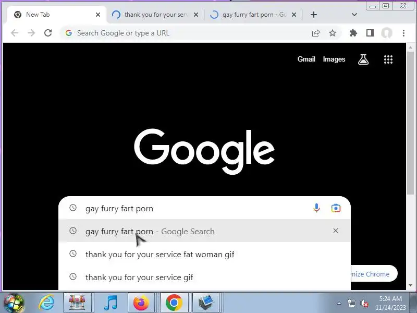
Task: Select 'thank you for your service fat woman gif' suggestion
Action: [x=204, y=254]
